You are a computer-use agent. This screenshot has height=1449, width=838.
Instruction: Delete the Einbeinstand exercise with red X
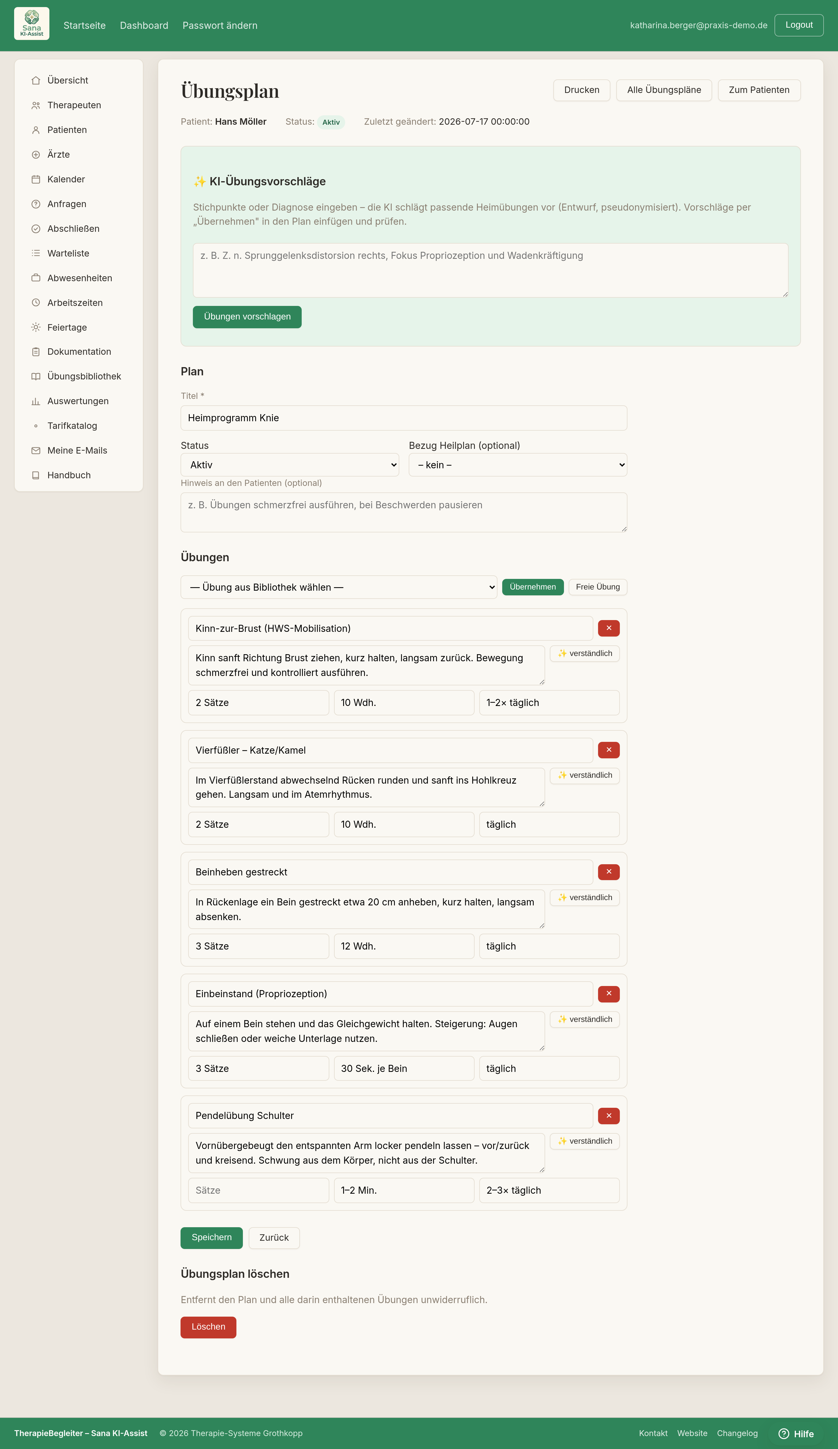point(609,994)
